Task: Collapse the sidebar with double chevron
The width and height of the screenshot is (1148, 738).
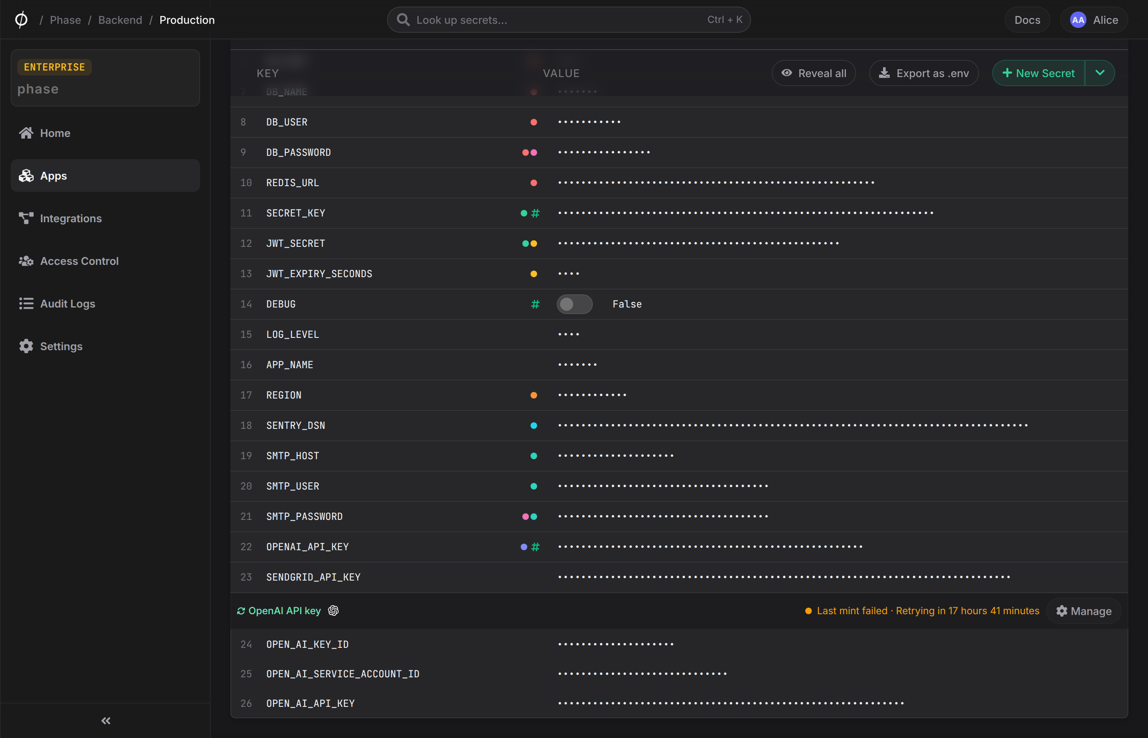Action: click(106, 720)
